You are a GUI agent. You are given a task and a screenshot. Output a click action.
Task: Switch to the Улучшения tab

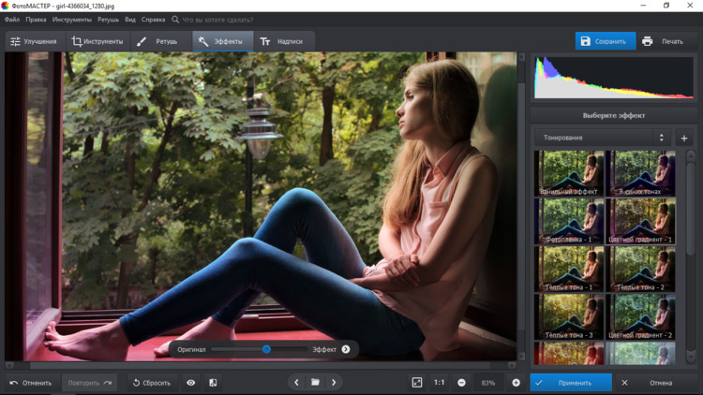pos(34,41)
